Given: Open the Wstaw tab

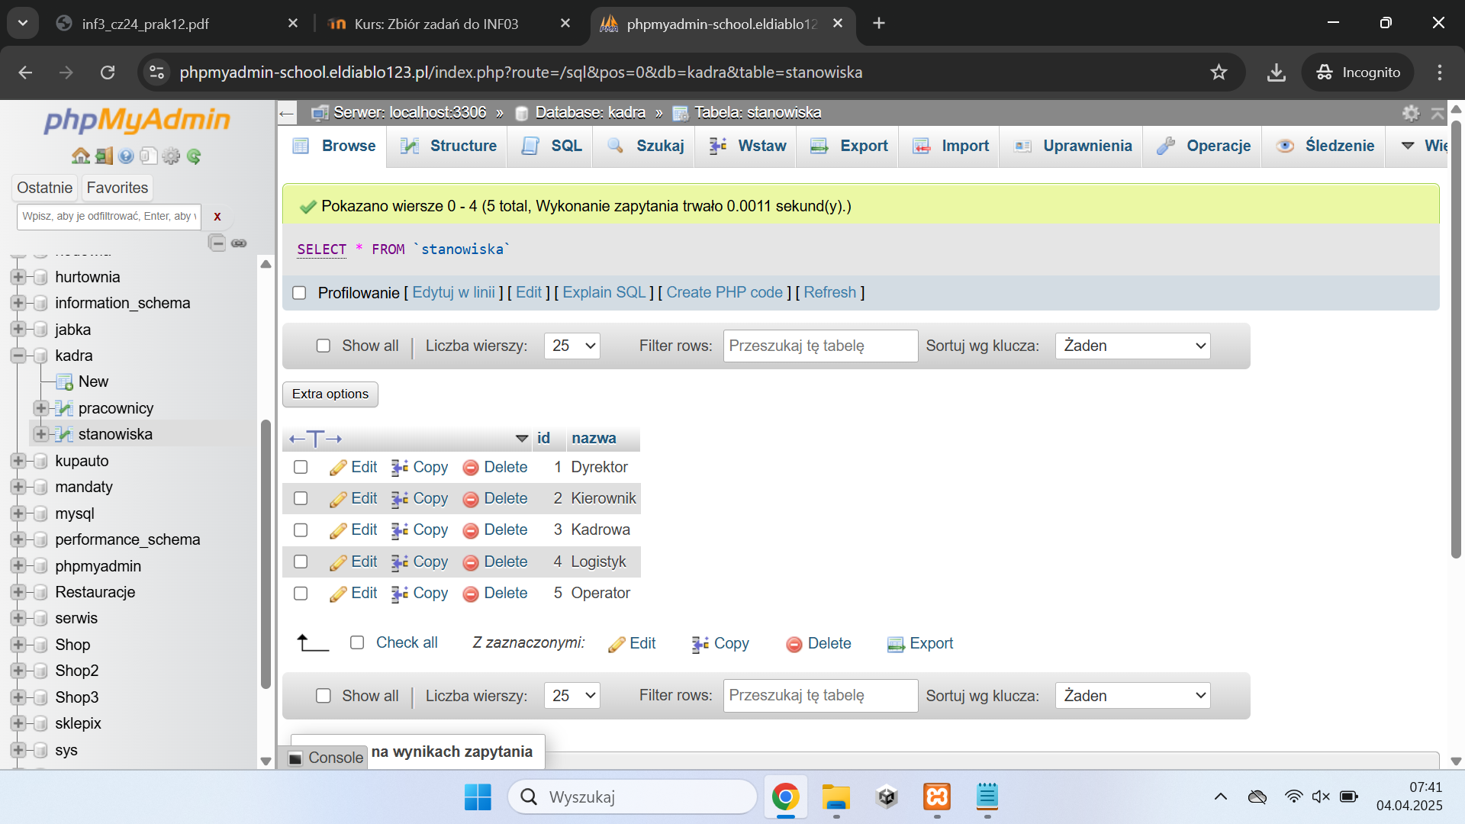Looking at the screenshot, I should pyautogui.click(x=747, y=146).
